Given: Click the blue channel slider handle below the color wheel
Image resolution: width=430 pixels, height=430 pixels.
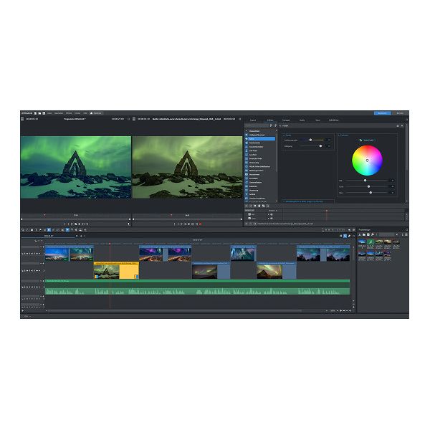Looking at the screenshot, I should pyautogui.click(x=371, y=193).
